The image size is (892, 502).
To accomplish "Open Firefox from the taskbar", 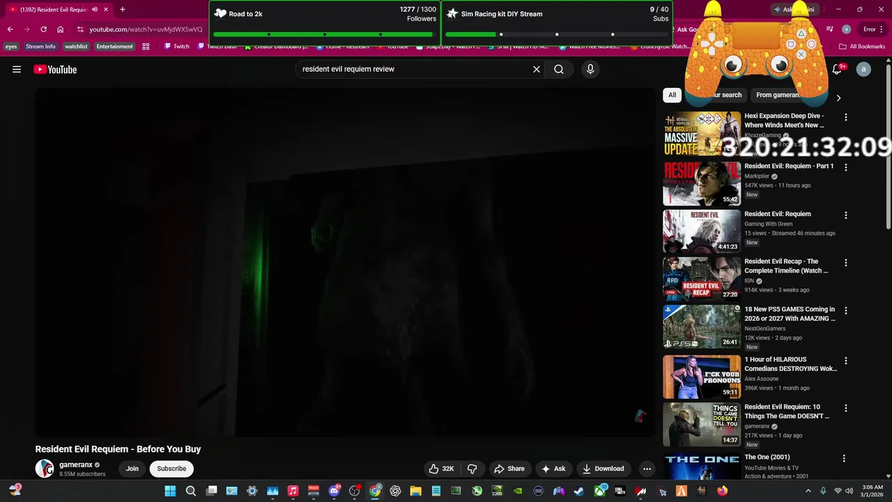I will pyautogui.click(x=722, y=491).
